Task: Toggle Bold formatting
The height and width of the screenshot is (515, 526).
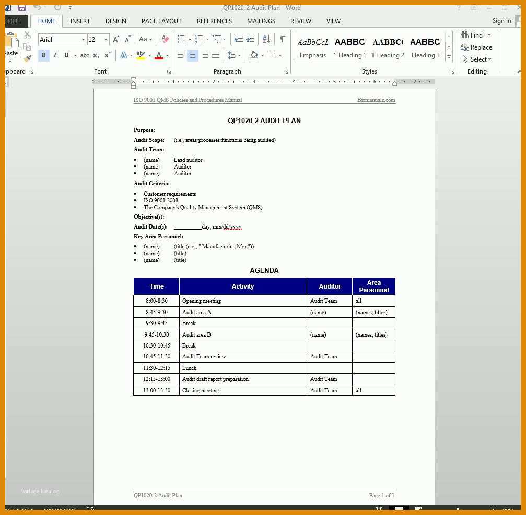Action: (x=43, y=55)
